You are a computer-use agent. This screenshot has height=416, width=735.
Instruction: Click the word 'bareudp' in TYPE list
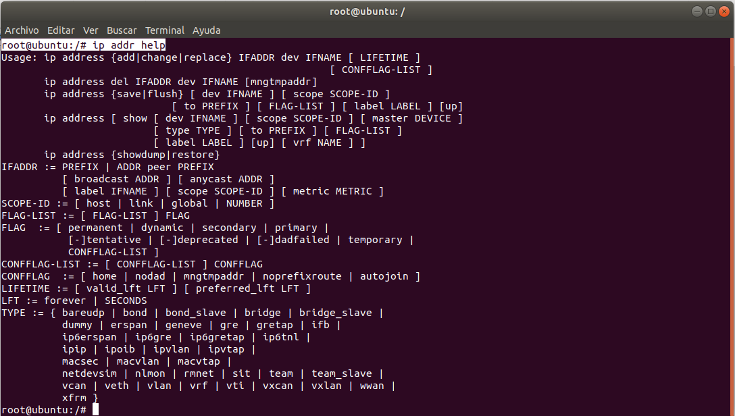pyautogui.click(x=84, y=313)
